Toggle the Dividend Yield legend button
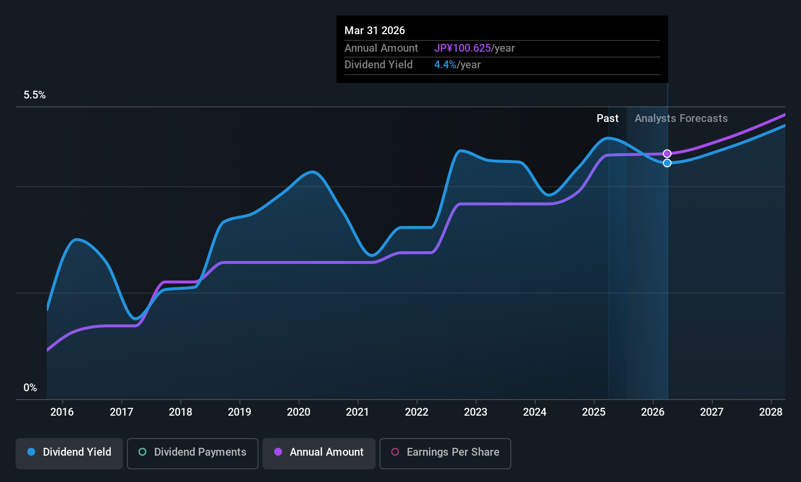801x482 pixels. coord(69,453)
